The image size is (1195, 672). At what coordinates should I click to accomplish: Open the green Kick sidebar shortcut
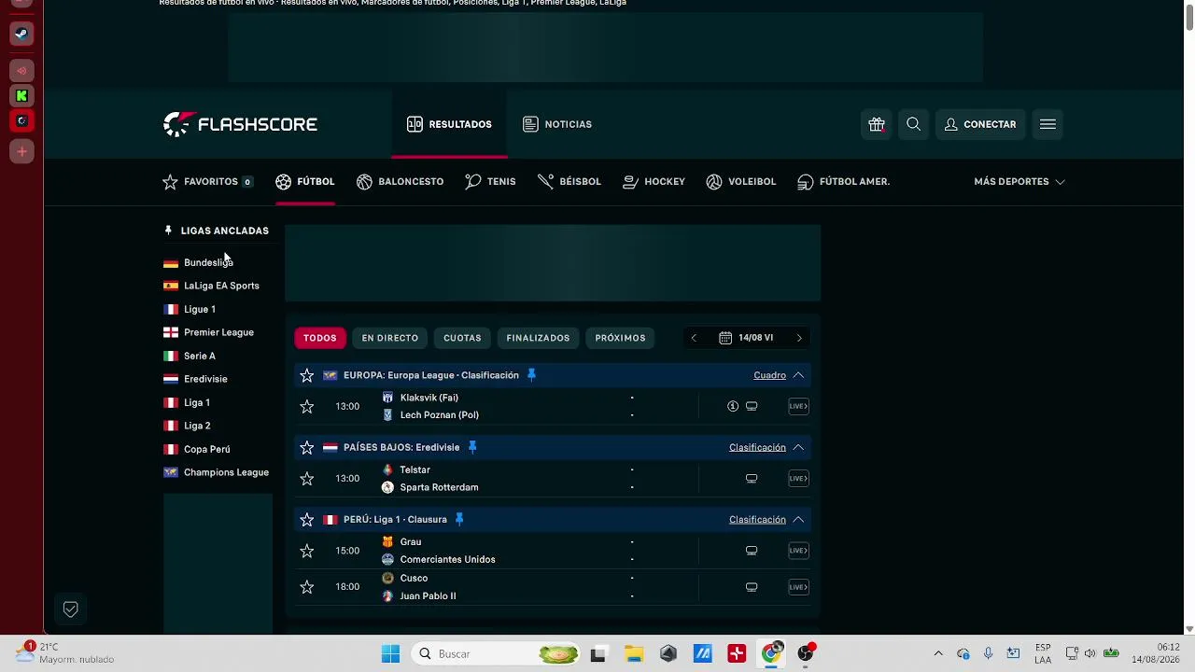[x=21, y=96]
